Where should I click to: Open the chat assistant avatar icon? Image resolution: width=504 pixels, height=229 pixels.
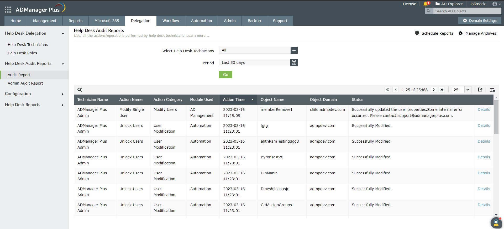[496, 223]
